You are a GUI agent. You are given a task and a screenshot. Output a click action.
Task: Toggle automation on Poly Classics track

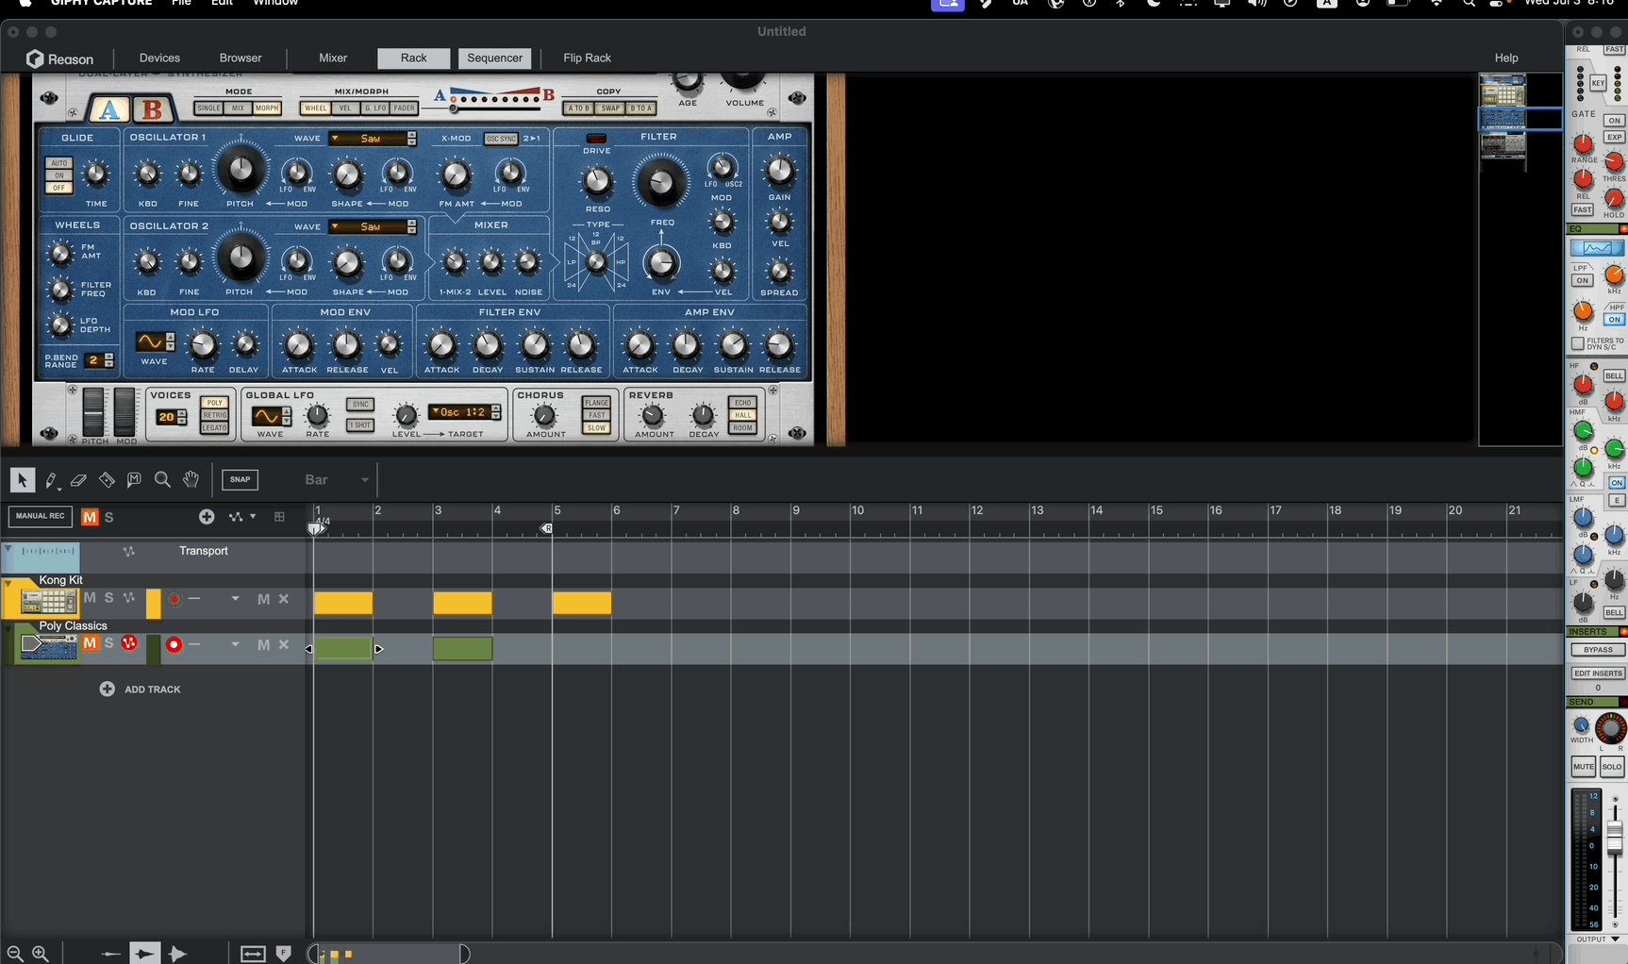(129, 643)
